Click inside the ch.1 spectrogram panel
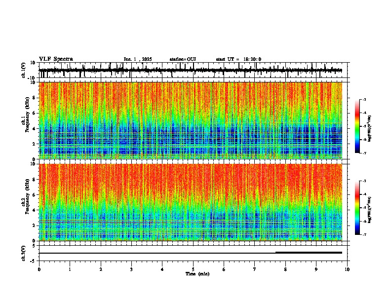 pyautogui.click(x=191, y=120)
